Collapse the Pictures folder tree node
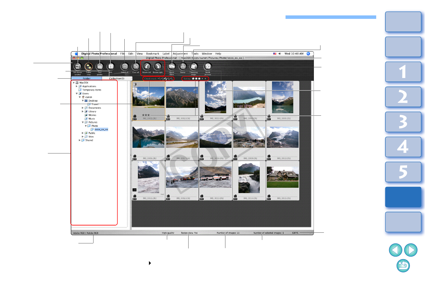Screen dimensions: 425x300 tap(83, 122)
